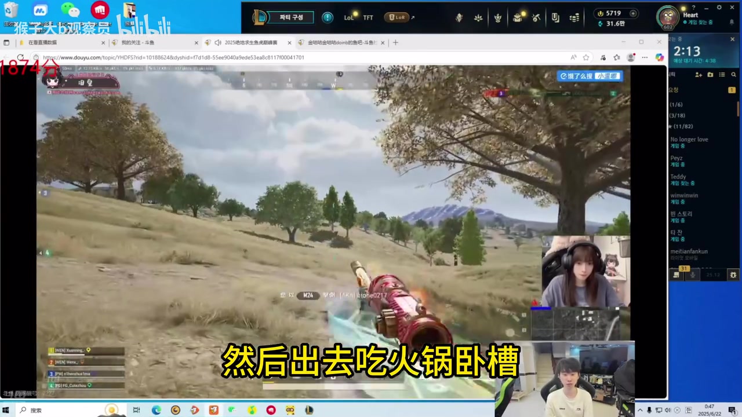Switch to tab 金咕咕金咕咕doinb的鱼吧
The width and height of the screenshot is (742, 417).
tap(341, 42)
